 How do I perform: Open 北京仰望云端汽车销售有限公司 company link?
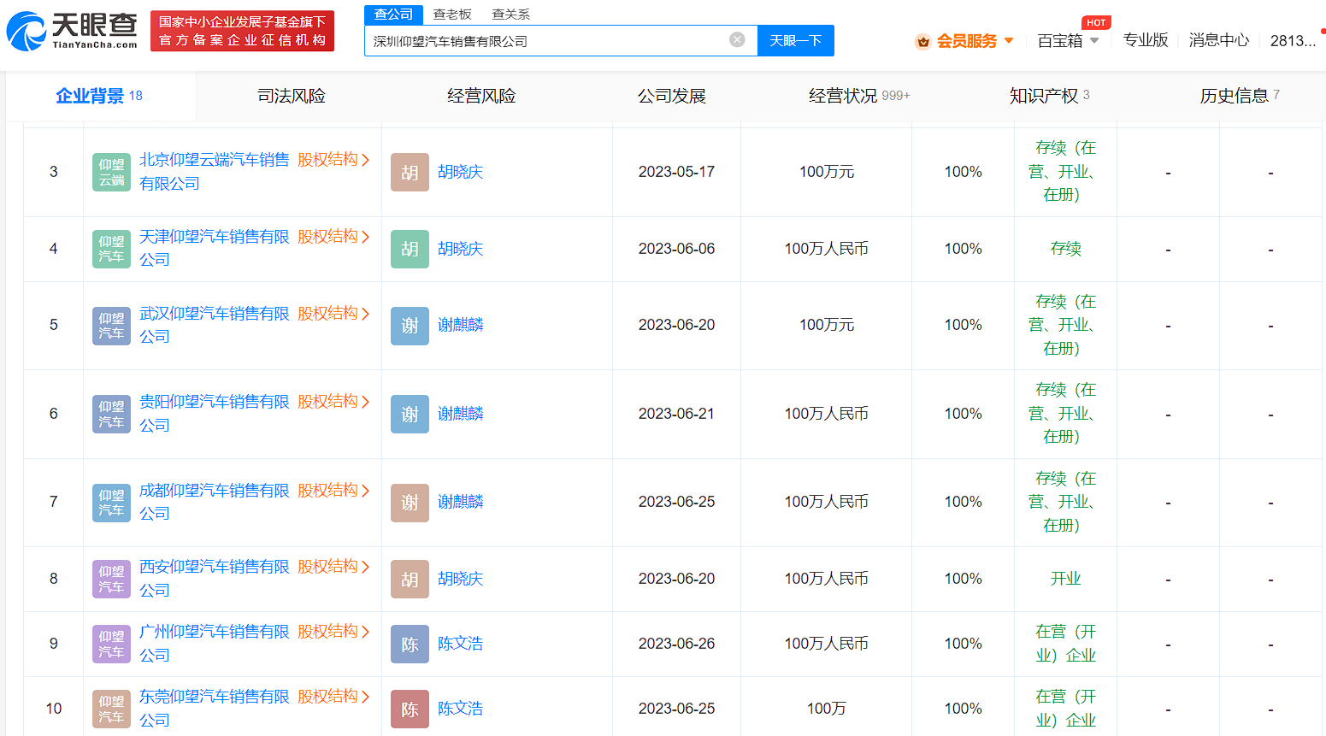215,172
